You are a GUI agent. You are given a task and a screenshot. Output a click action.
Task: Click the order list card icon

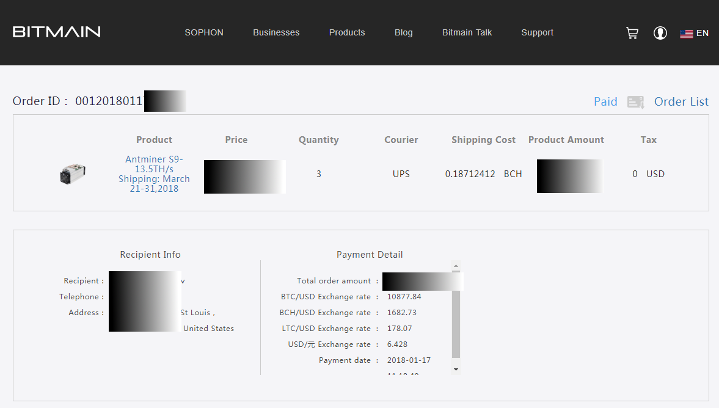[x=635, y=102]
